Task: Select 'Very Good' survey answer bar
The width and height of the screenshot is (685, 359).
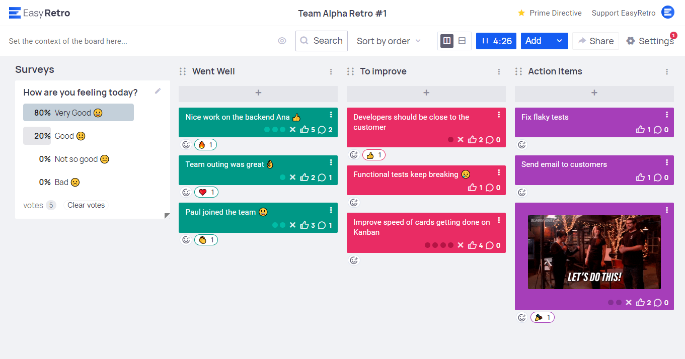Action: [x=79, y=113]
